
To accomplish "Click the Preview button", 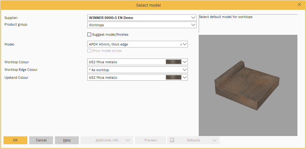I will [x=150, y=140].
